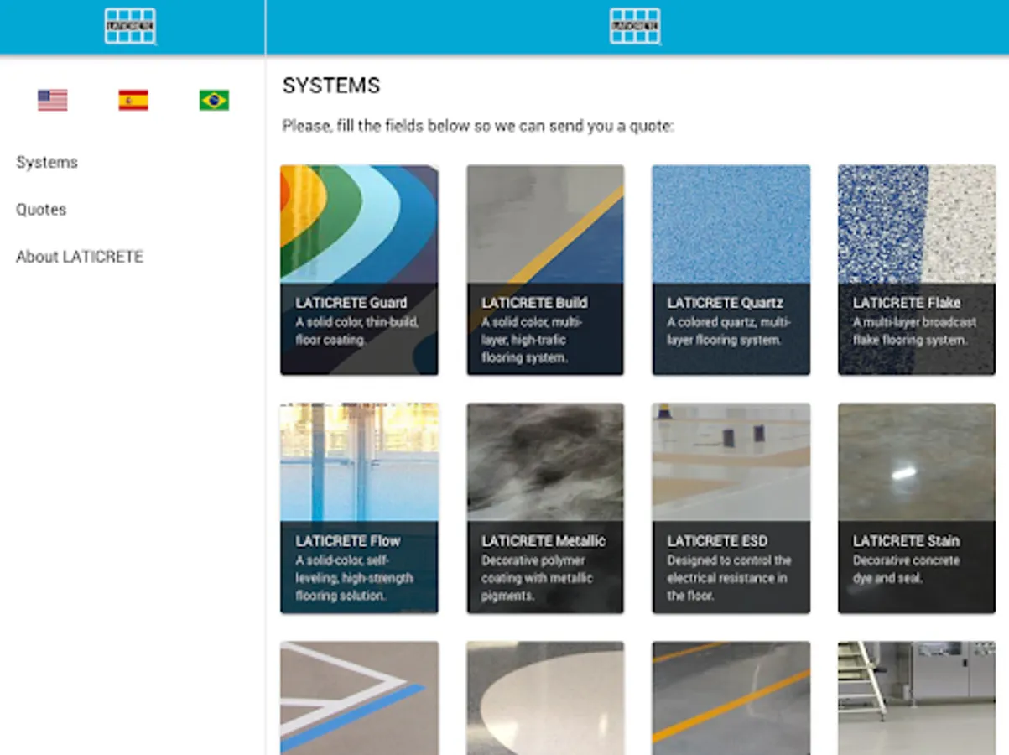
Task: Open the LATICRETE Build system card
Action: point(545,270)
